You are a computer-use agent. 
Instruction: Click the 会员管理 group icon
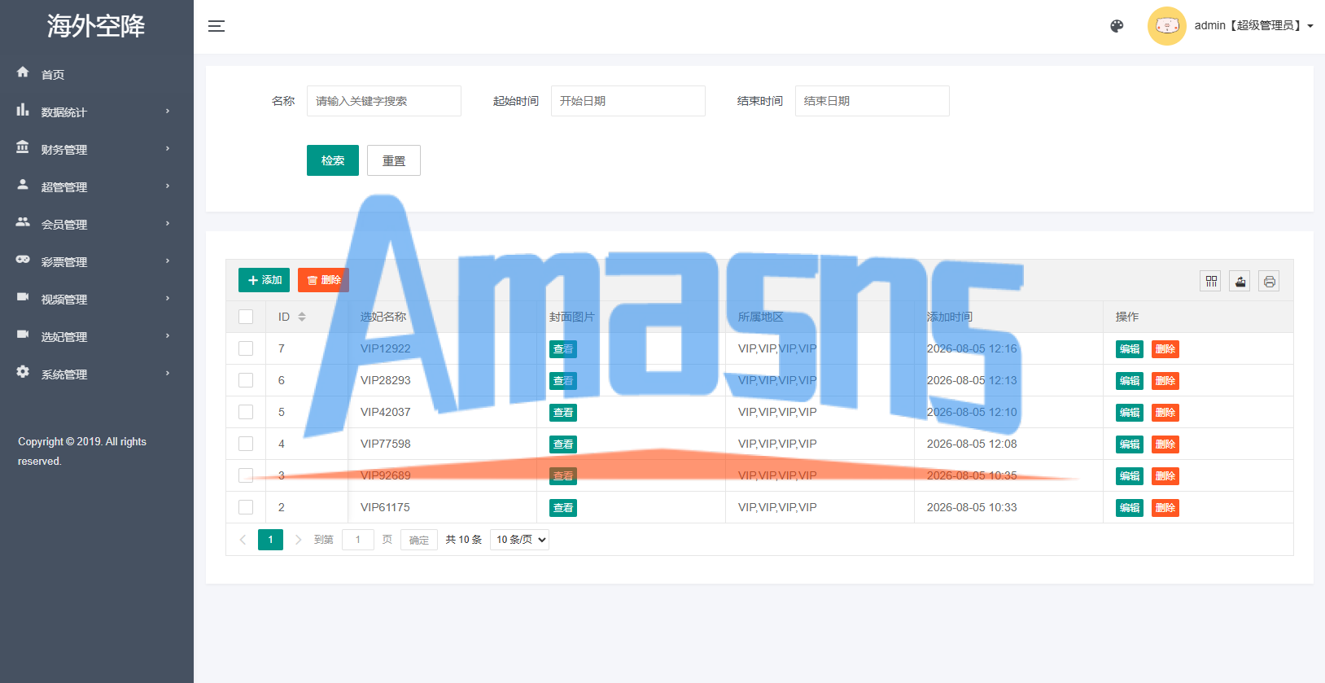(23, 222)
